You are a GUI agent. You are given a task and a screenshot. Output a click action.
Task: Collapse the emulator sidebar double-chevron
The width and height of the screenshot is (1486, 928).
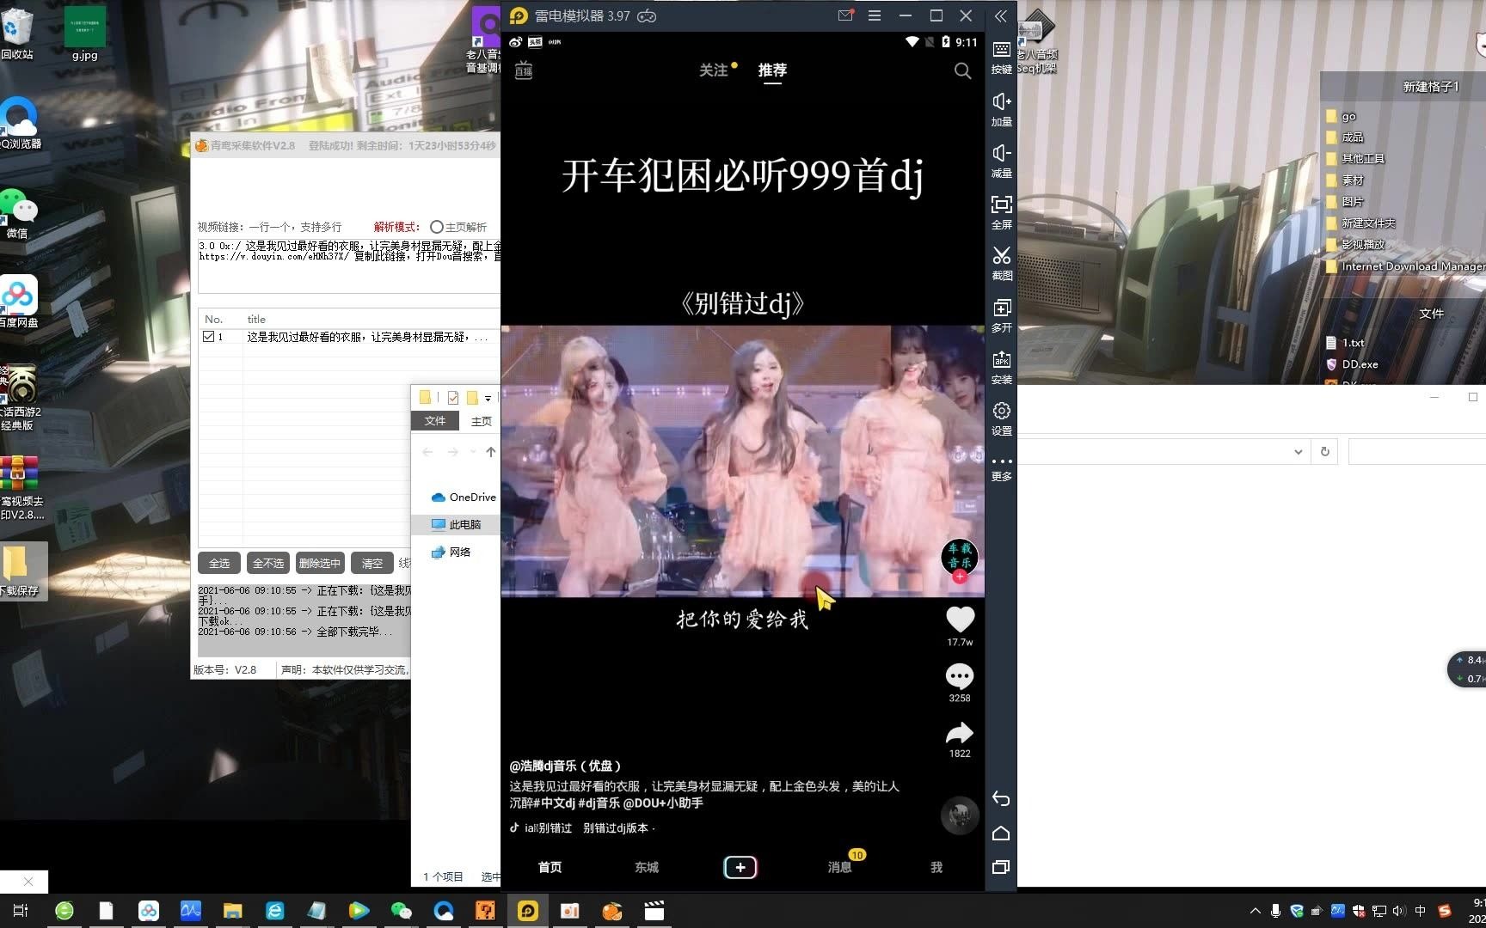[1001, 16]
